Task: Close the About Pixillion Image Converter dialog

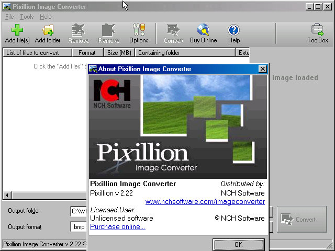Action: pos(263,69)
